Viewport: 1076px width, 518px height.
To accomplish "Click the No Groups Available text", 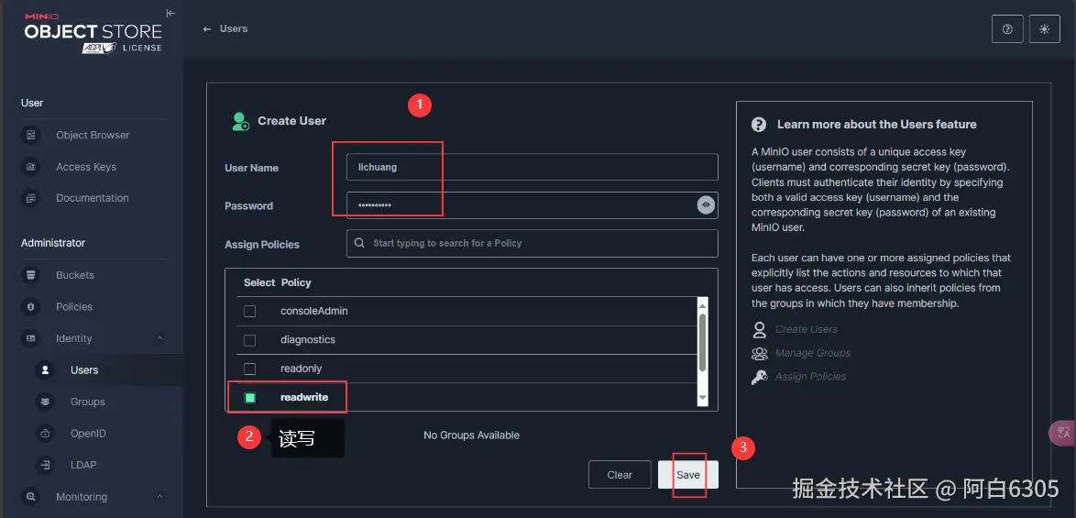I will point(471,435).
